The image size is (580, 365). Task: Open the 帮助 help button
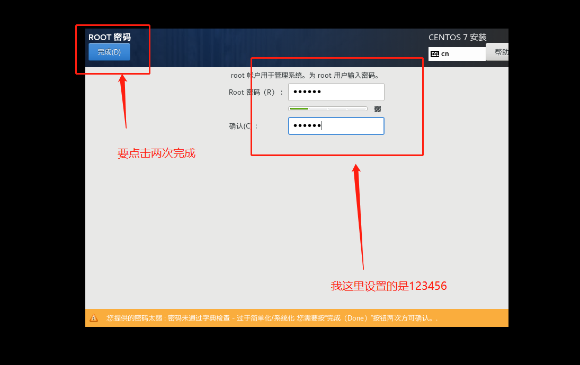pos(498,52)
